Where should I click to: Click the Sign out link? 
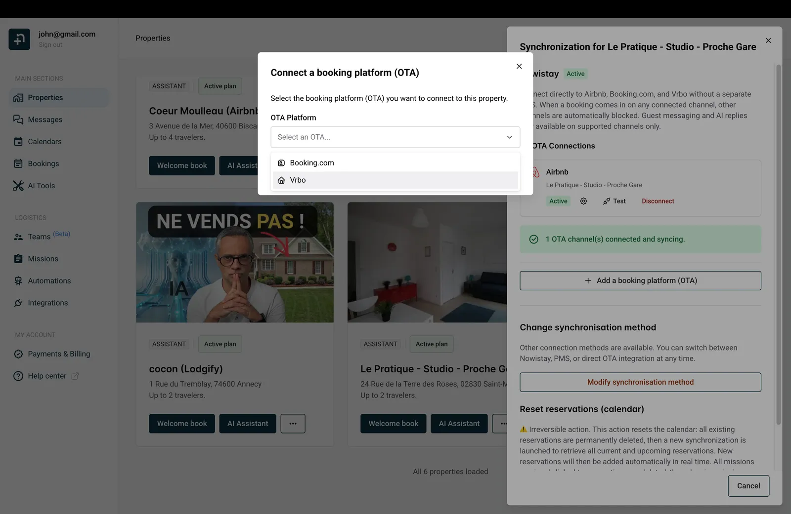[x=50, y=45]
